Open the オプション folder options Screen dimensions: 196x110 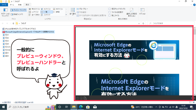[x=142, y=11]
